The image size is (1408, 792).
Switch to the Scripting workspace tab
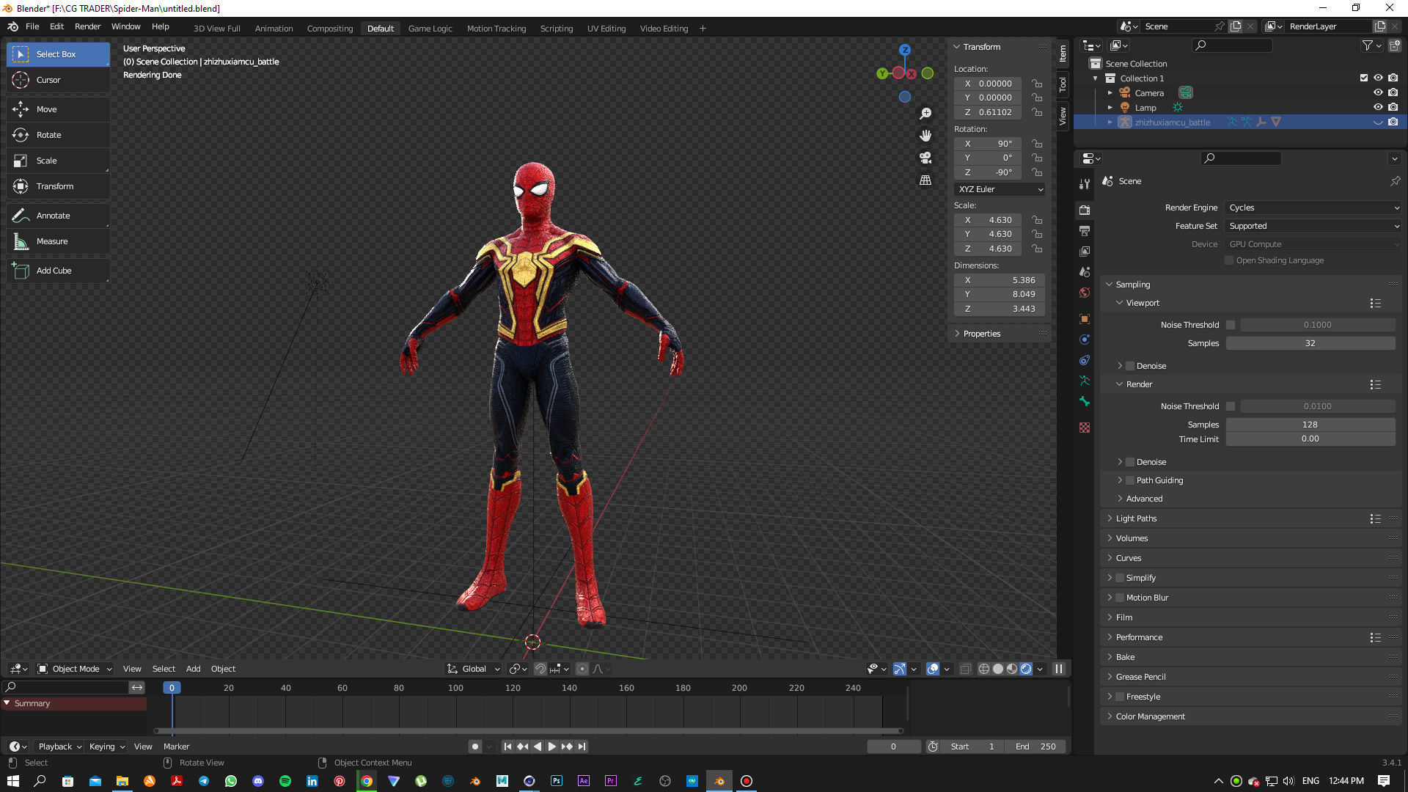557,28
